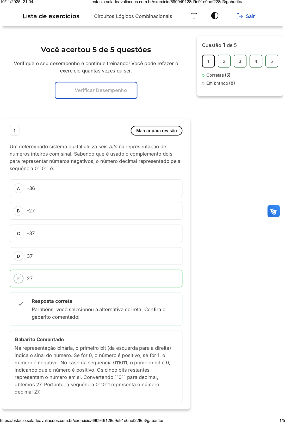Jump to question 5 in navigator
Image resolution: width=285 pixels, height=423 pixels.
pyautogui.click(x=271, y=61)
